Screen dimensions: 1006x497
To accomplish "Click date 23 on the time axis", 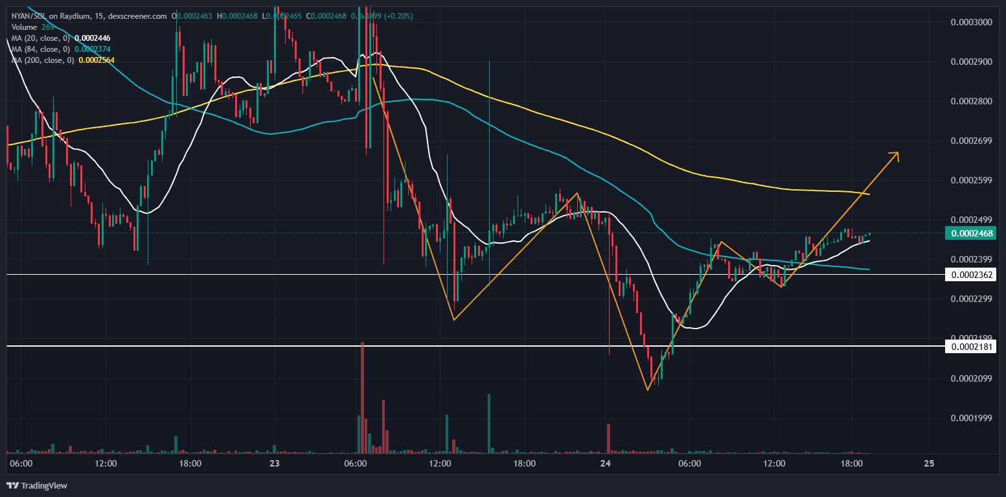I will (275, 463).
